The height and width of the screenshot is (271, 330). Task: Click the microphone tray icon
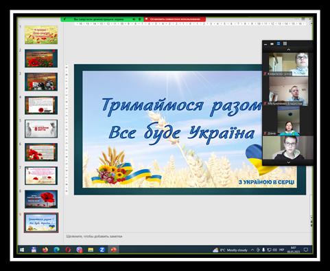(x=263, y=250)
